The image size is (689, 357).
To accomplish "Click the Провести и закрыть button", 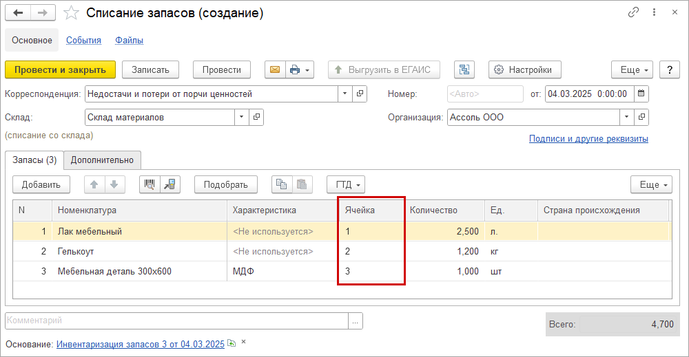I will pyautogui.click(x=60, y=69).
